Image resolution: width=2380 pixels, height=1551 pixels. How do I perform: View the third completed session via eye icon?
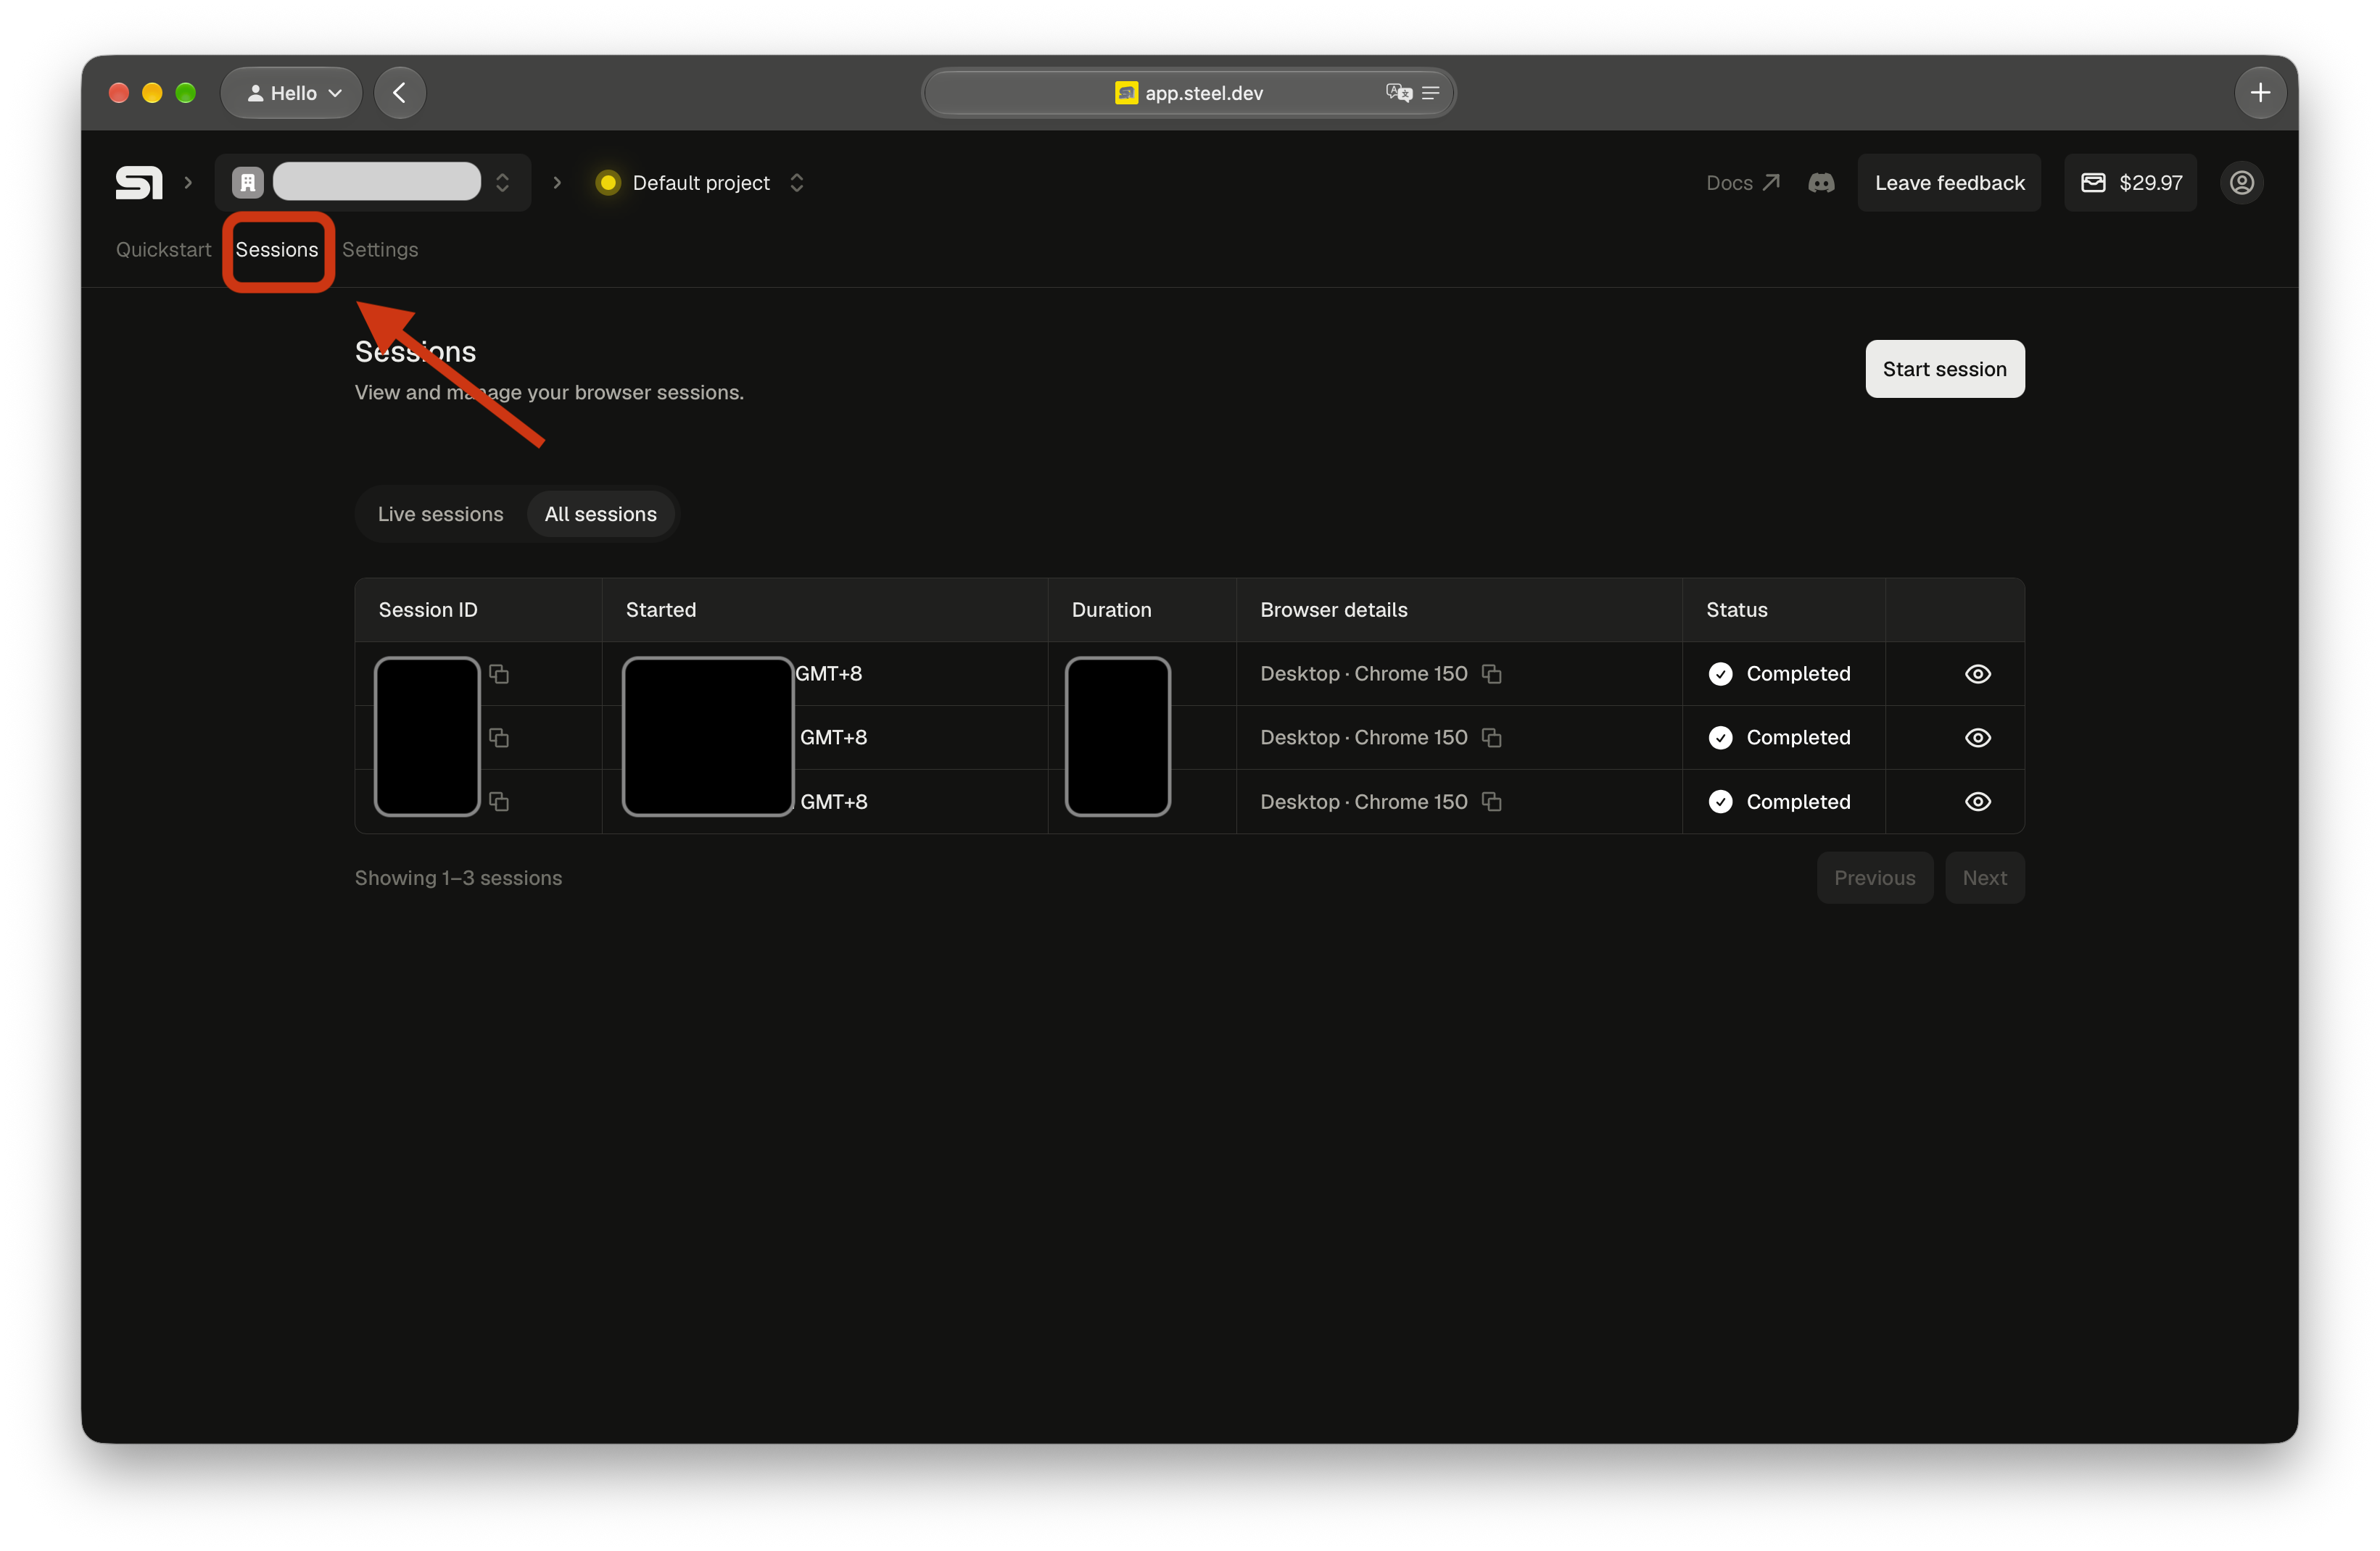1977,802
